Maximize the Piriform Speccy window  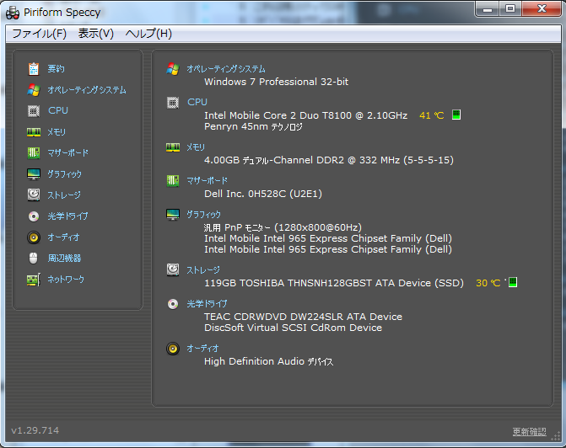pos(510,8)
